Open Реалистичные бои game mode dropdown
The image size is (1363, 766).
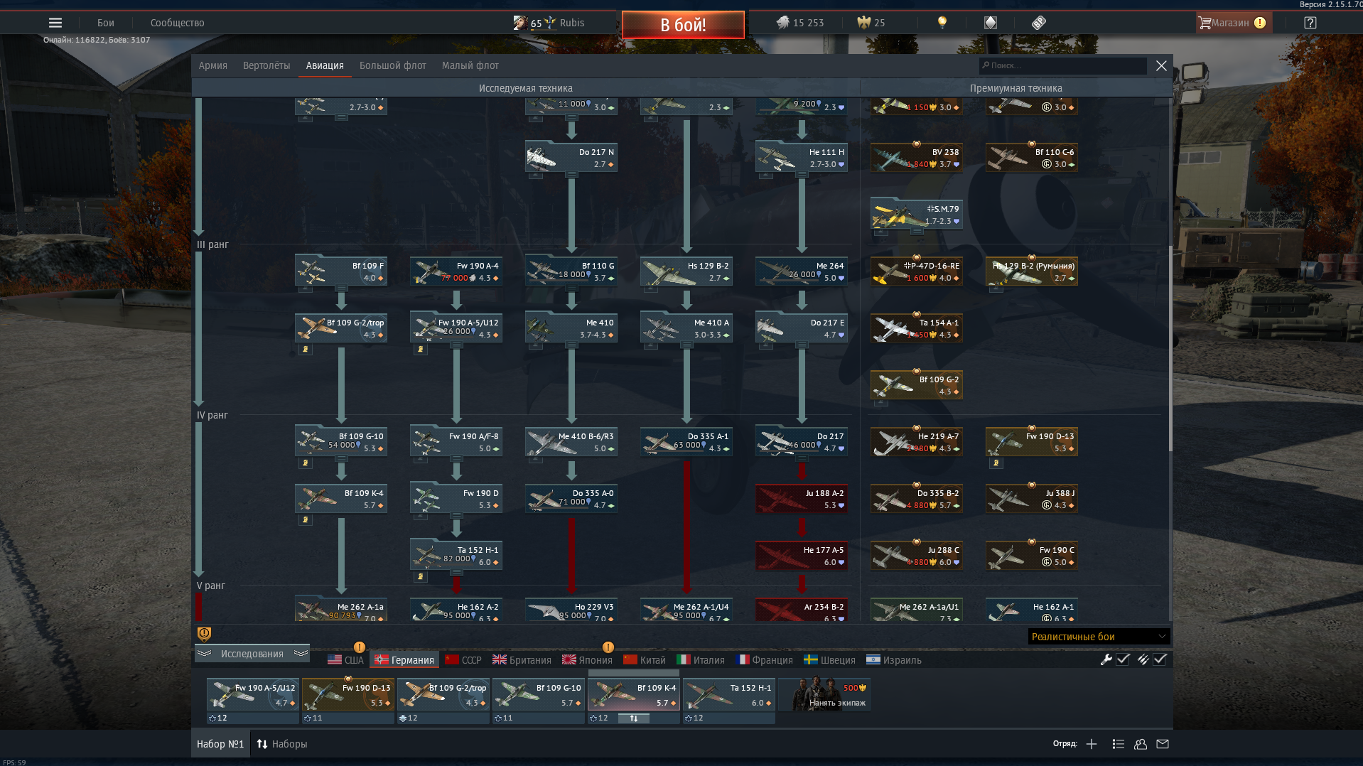1099,637
